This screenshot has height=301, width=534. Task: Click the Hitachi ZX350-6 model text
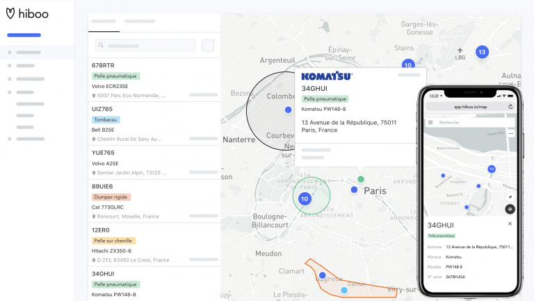tap(111, 251)
